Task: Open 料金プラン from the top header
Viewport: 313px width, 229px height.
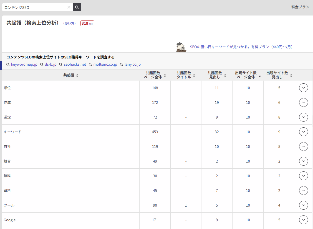Action: click(x=301, y=7)
